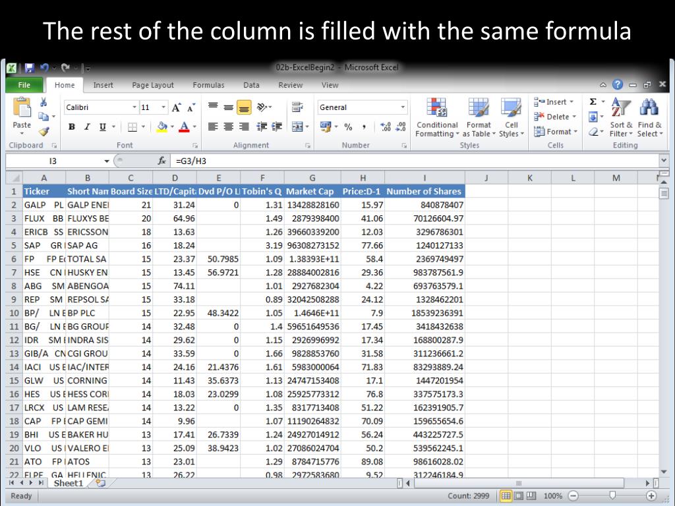Open Conditional Formatting dropdown
Screen dimensions: 675x506
[x=436, y=117]
